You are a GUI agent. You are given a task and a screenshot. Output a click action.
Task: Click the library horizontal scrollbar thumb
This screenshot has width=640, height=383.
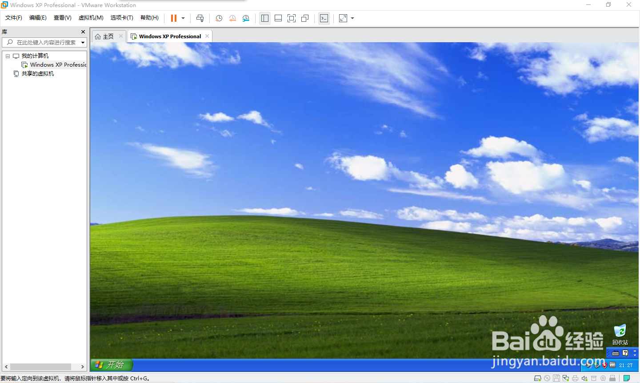coord(40,367)
